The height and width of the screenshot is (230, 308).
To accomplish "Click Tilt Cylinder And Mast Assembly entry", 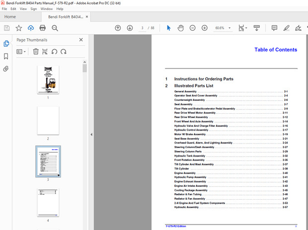I will pyautogui.click(x=194, y=164).
